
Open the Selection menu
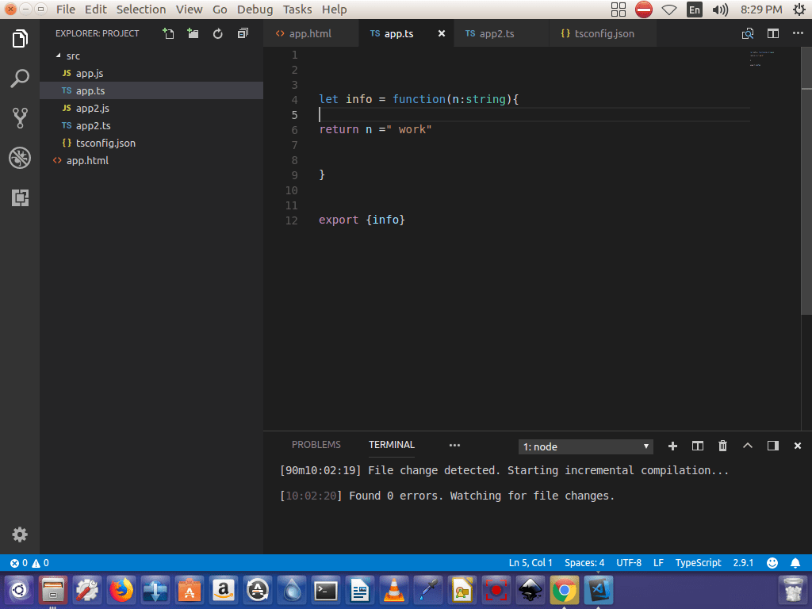click(x=141, y=10)
